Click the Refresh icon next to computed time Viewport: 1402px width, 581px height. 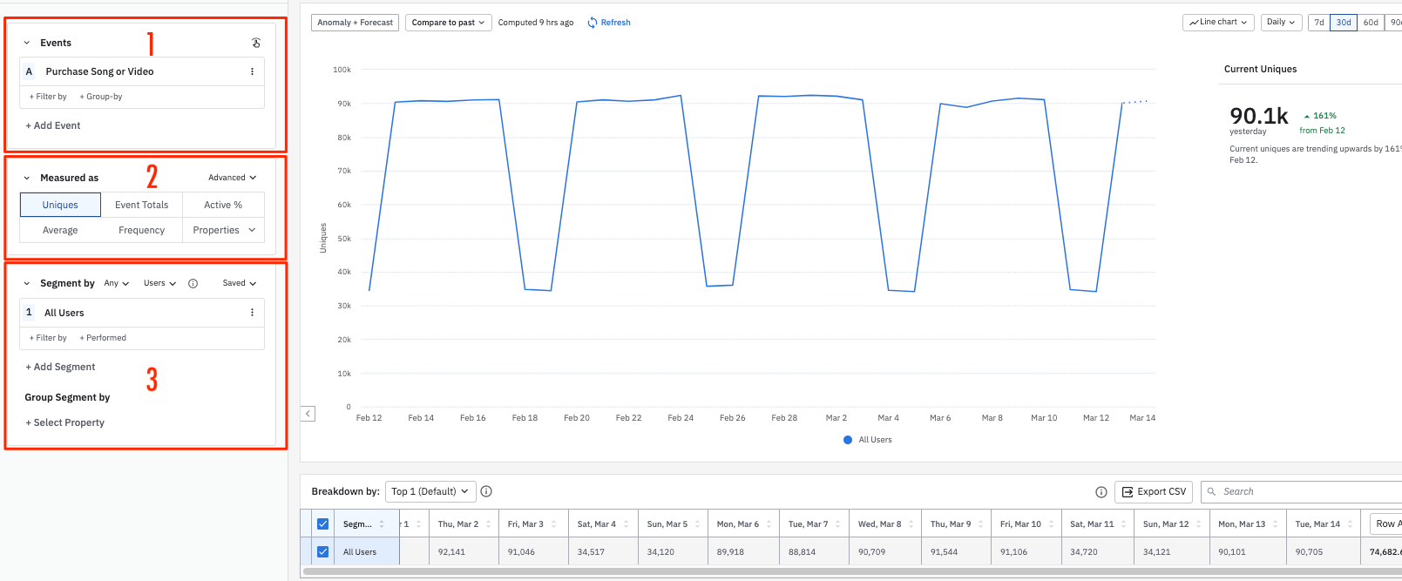(593, 23)
